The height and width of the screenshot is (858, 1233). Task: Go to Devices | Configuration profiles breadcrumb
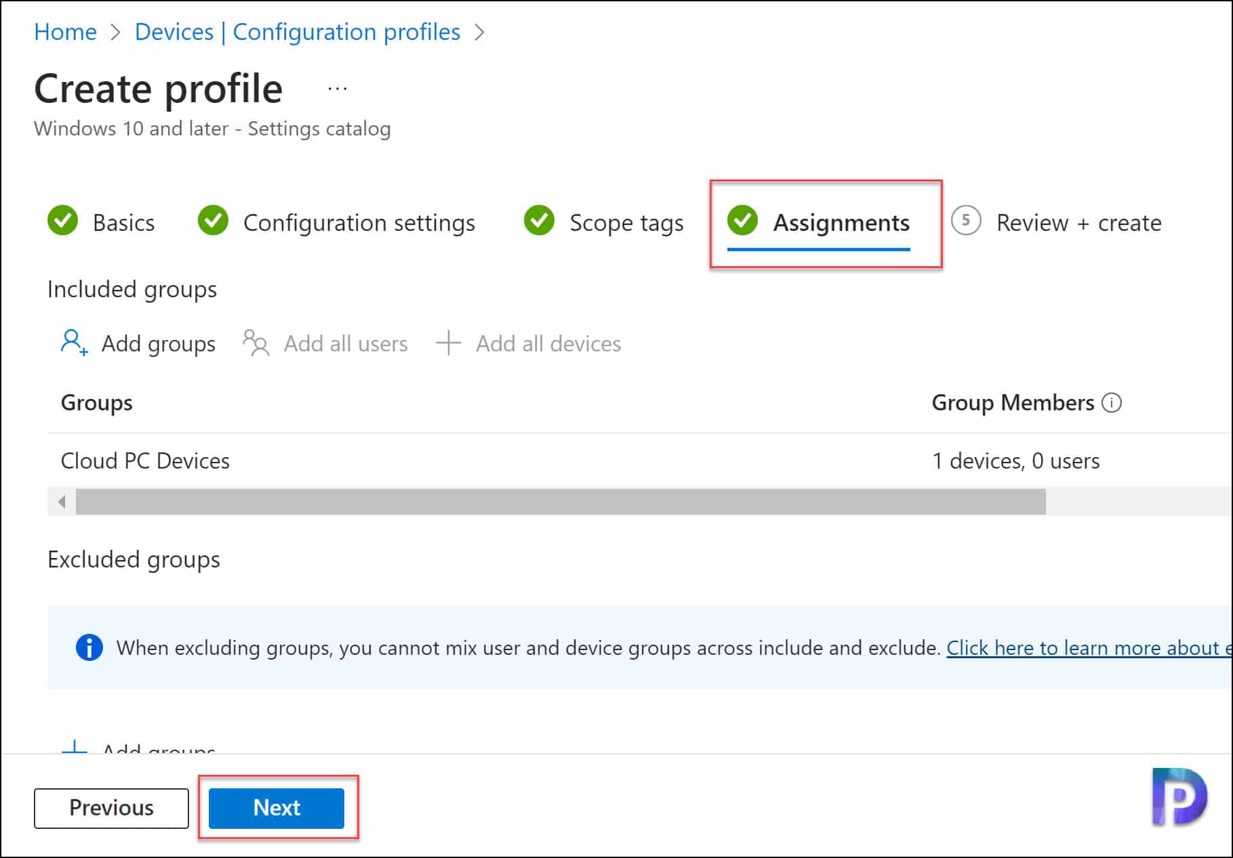(x=297, y=32)
